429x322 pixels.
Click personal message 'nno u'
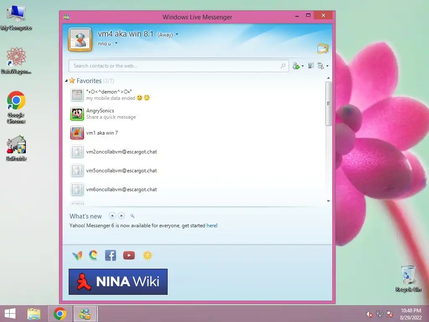[104, 44]
